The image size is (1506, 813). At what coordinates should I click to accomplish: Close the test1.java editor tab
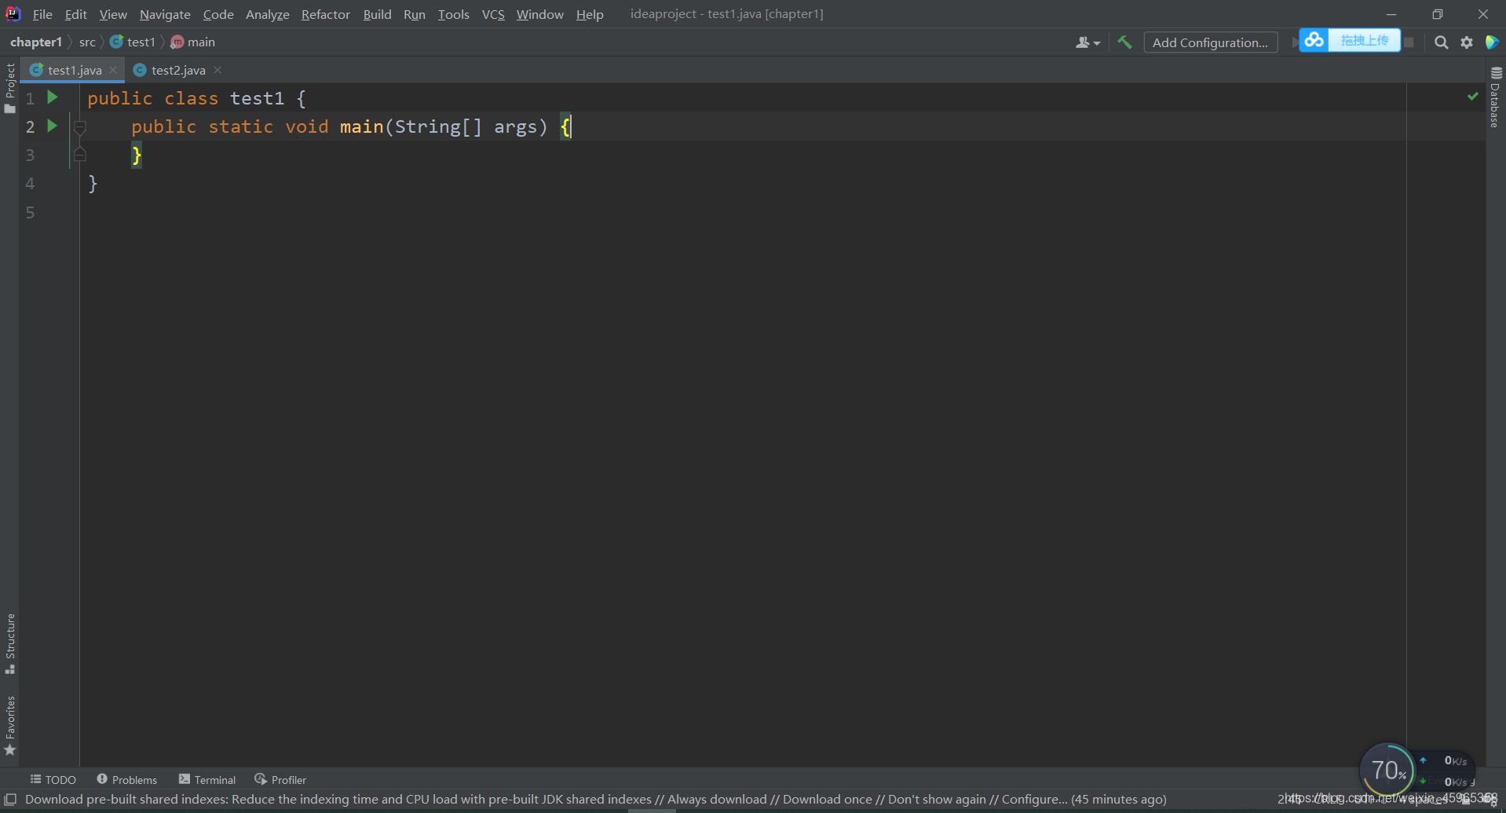[x=113, y=70]
